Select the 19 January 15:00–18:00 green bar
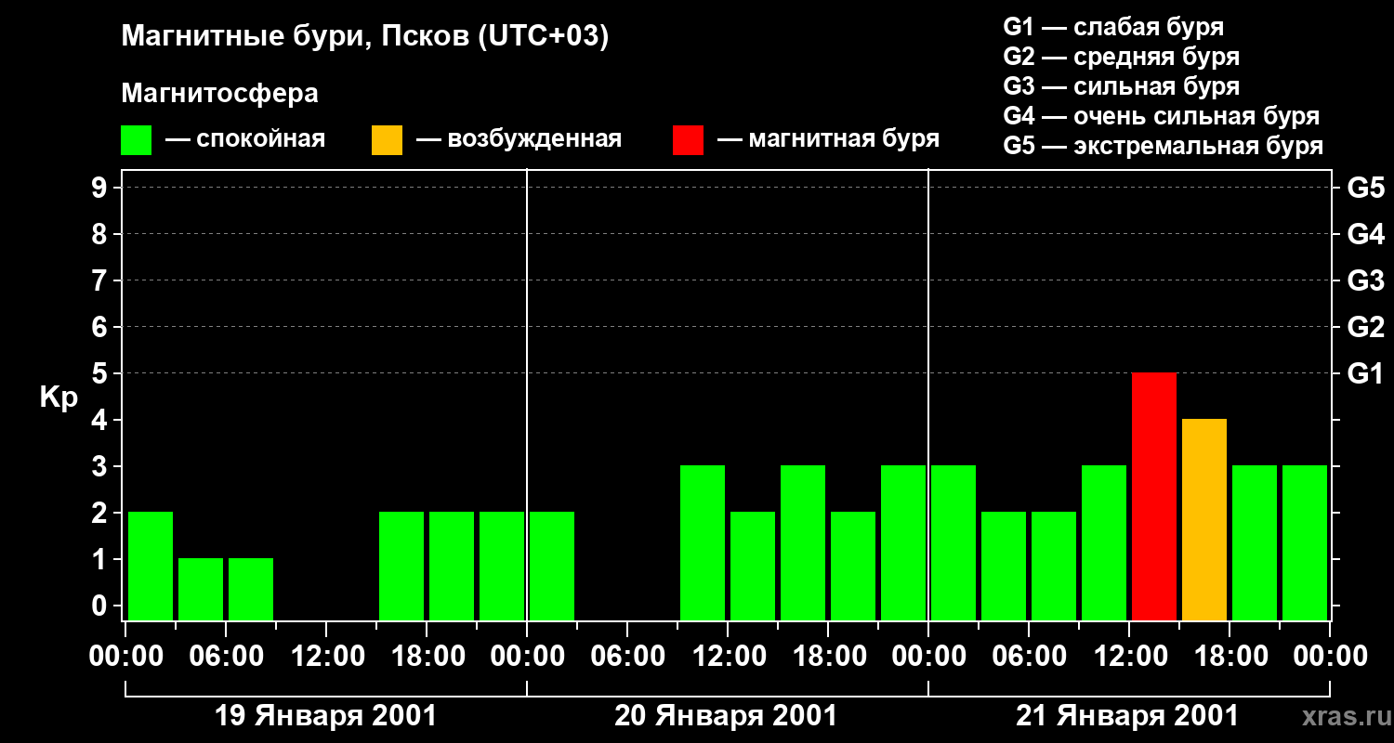Screen dimensions: 1394x743 pyautogui.click(x=401, y=567)
